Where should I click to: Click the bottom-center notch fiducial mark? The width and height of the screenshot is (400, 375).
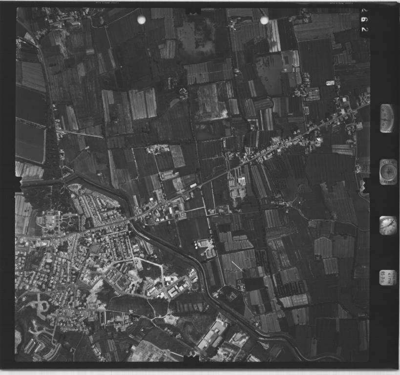192,359
